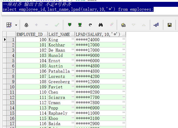Screen dimensions: 178x128
Task: Click the Baida name cell
Action: point(61,124)
